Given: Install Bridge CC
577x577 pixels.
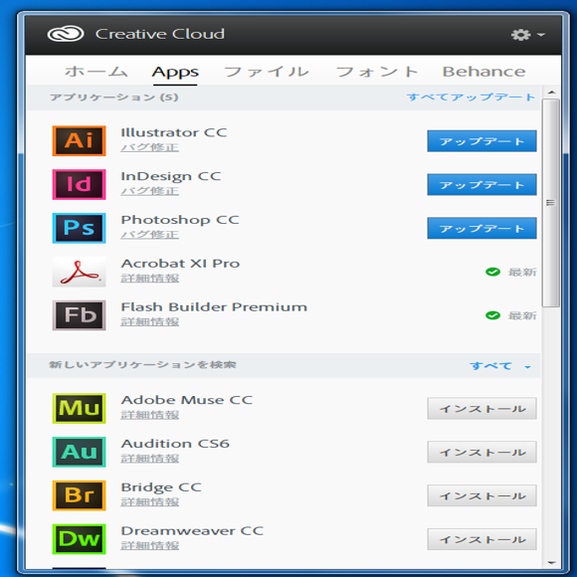Looking at the screenshot, I should pyautogui.click(x=481, y=495).
